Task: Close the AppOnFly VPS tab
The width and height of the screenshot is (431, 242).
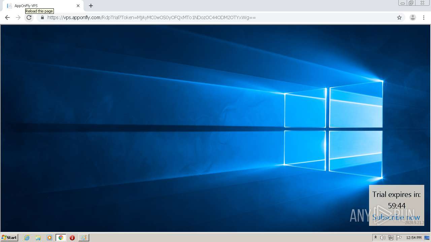Action: pyautogui.click(x=78, y=6)
